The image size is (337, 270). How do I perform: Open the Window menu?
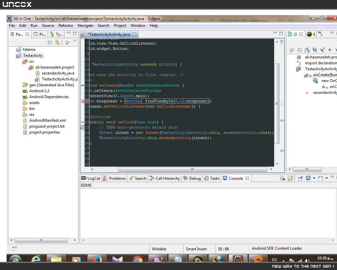[x=138, y=26]
